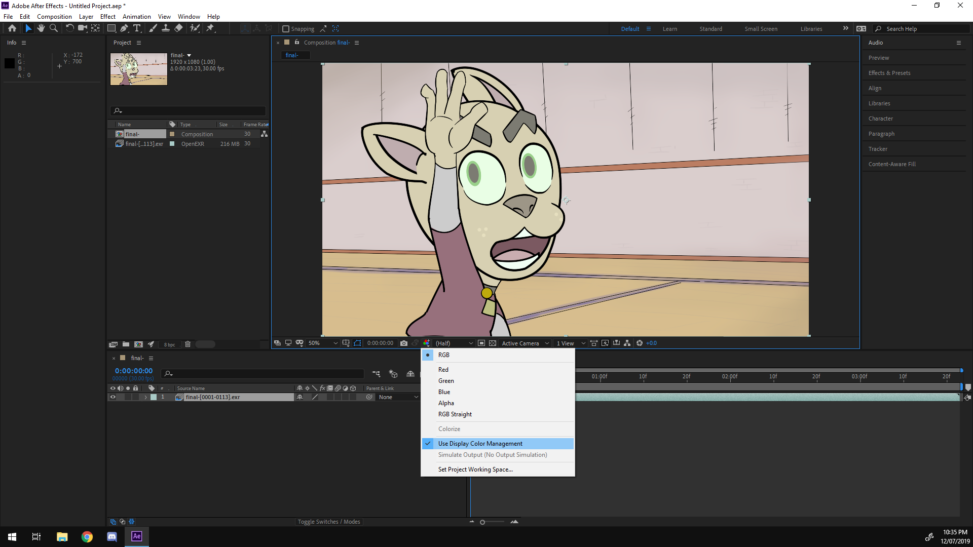Expand layer 1 properties twirl arrow
The width and height of the screenshot is (973, 547).
146,397
